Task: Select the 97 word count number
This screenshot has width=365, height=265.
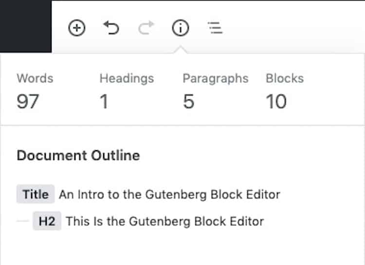Action: tap(28, 101)
